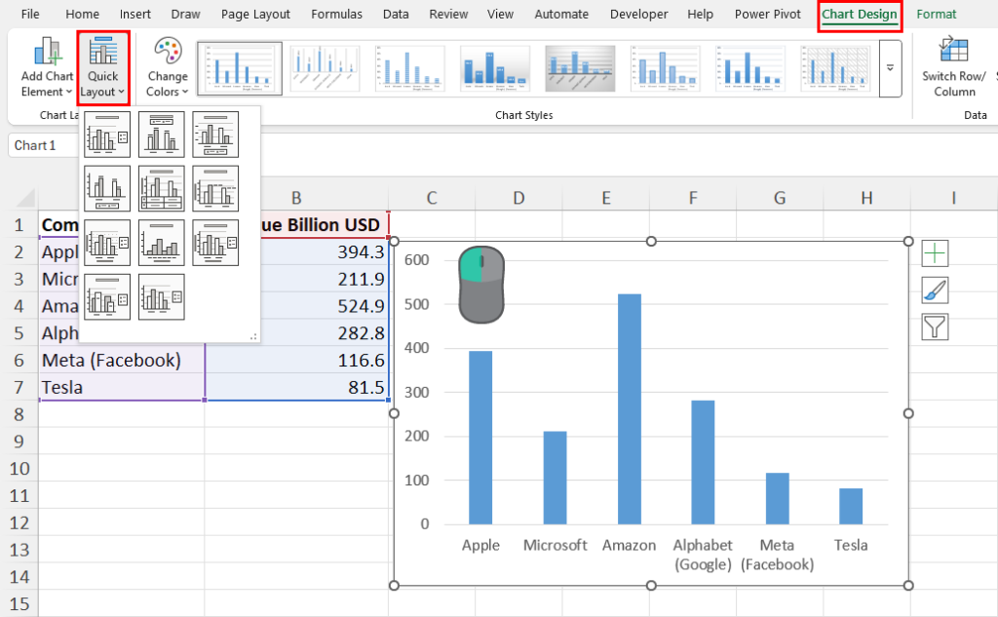Choose Layout 3 in Quick Layout gallery
This screenshot has width=998, height=617.
pos(215,135)
